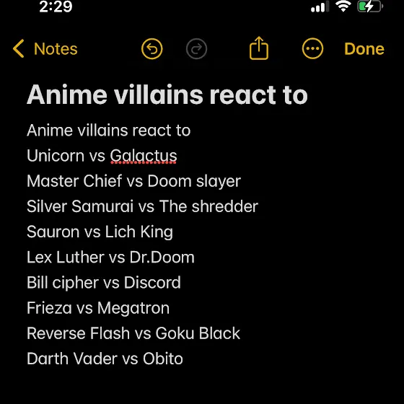This screenshot has height=404, width=404.
Task: Tap the 2:29 clock in status bar
Action: click(x=56, y=6)
